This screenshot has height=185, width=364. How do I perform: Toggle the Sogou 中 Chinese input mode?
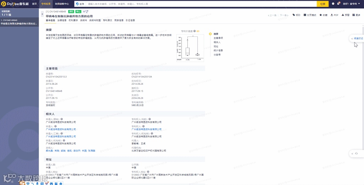28,183
